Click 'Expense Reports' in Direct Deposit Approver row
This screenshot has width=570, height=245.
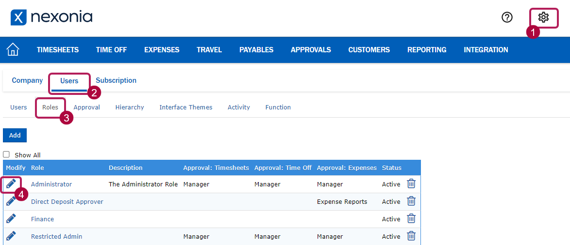point(342,201)
